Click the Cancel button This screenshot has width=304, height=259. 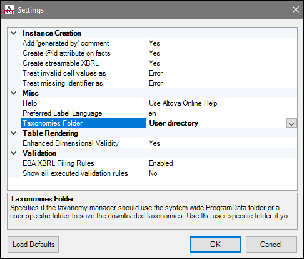271,245
